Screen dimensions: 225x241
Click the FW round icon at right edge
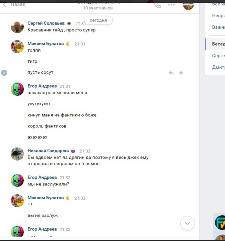coord(220,222)
